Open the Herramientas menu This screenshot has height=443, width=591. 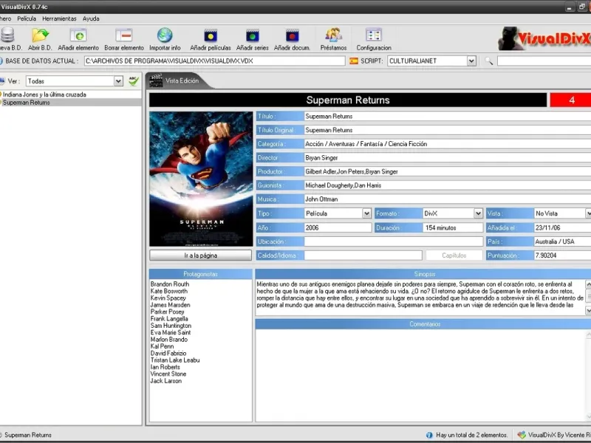[58, 18]
